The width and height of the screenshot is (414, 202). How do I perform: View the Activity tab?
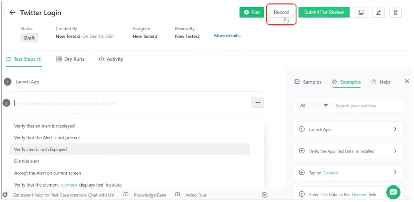tap(111, 59)
